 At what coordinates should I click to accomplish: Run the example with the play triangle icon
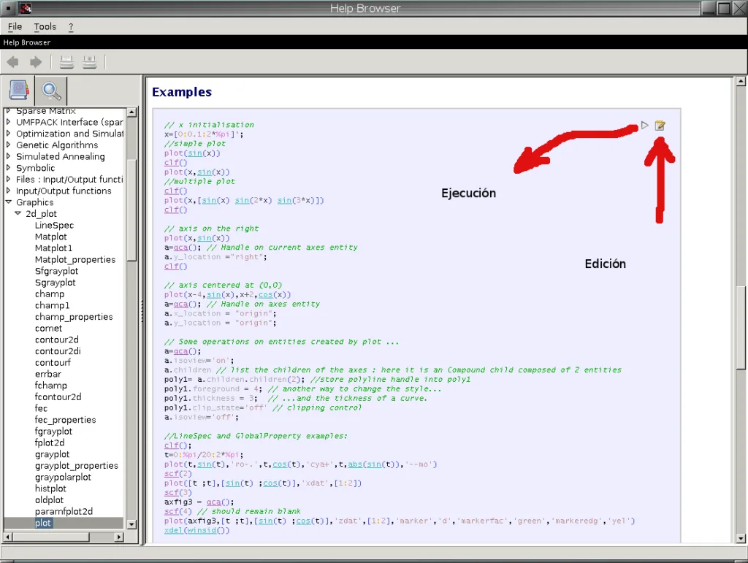[644, 126]
